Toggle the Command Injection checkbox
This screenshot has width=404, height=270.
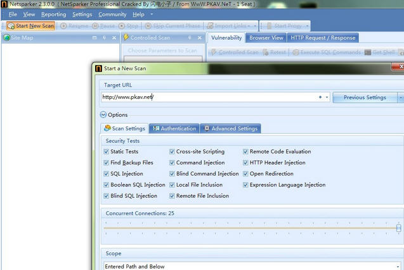pos(172,163)
